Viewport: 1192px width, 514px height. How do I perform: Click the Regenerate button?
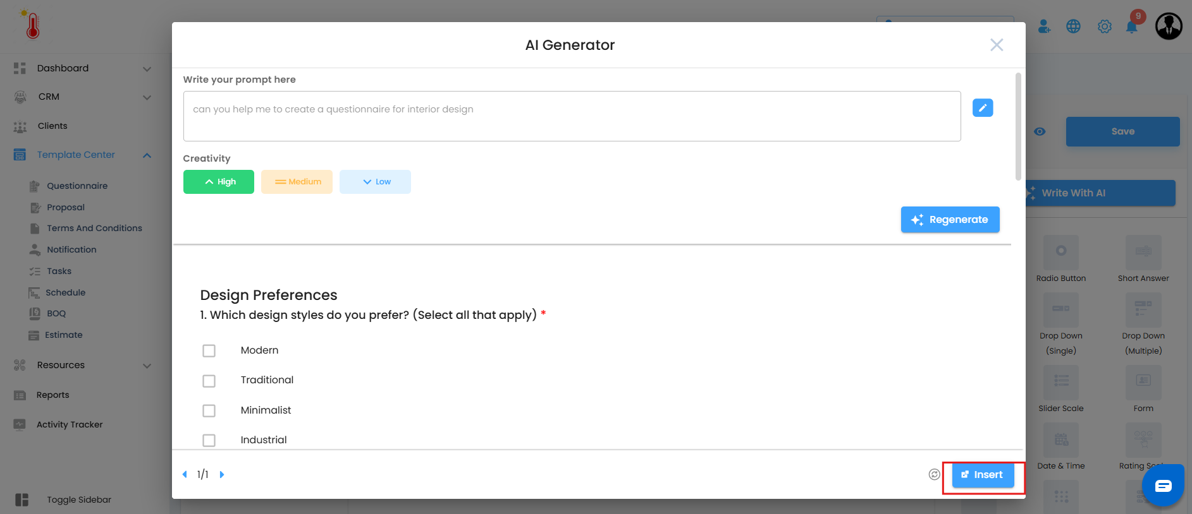click(950, 220)
